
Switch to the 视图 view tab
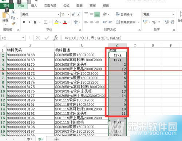click(106, 5)
